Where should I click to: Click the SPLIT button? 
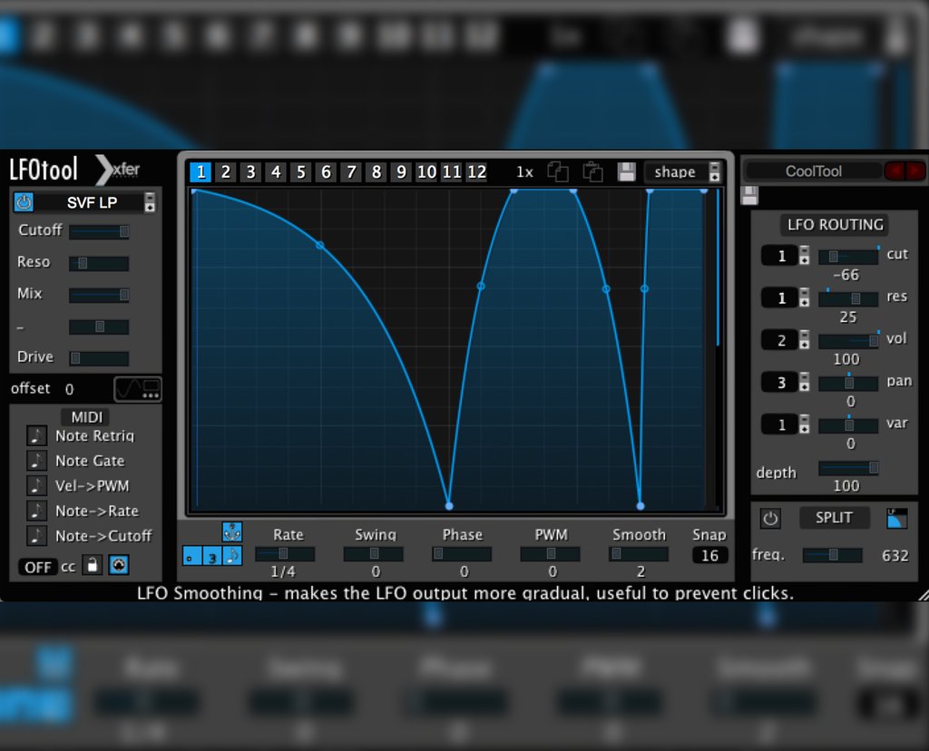point(834,518)
